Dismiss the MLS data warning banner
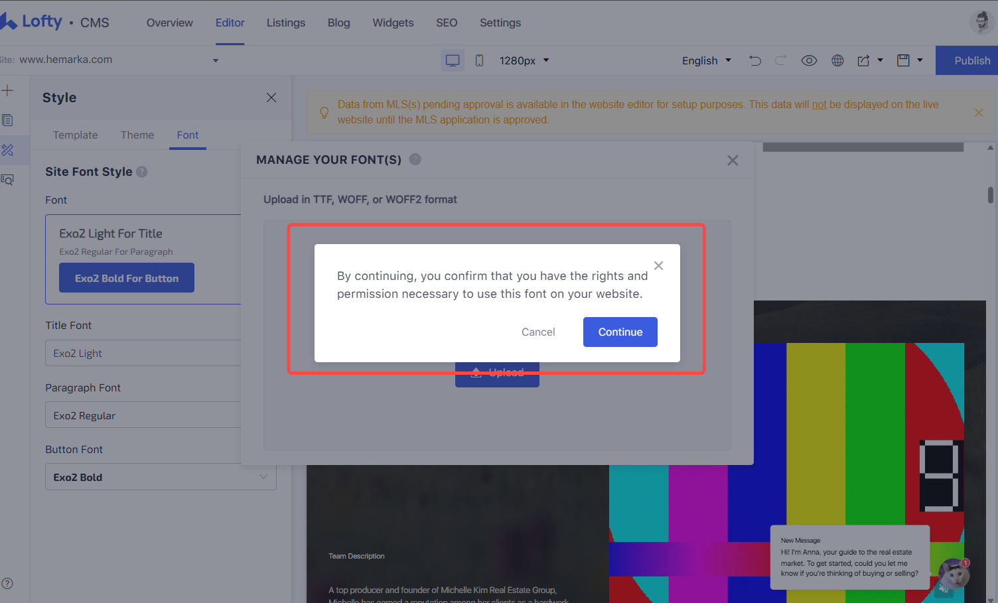998x603 pixels. (979, 113)
